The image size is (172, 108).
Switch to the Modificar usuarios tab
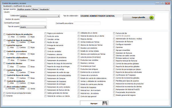tap(24, 9)
